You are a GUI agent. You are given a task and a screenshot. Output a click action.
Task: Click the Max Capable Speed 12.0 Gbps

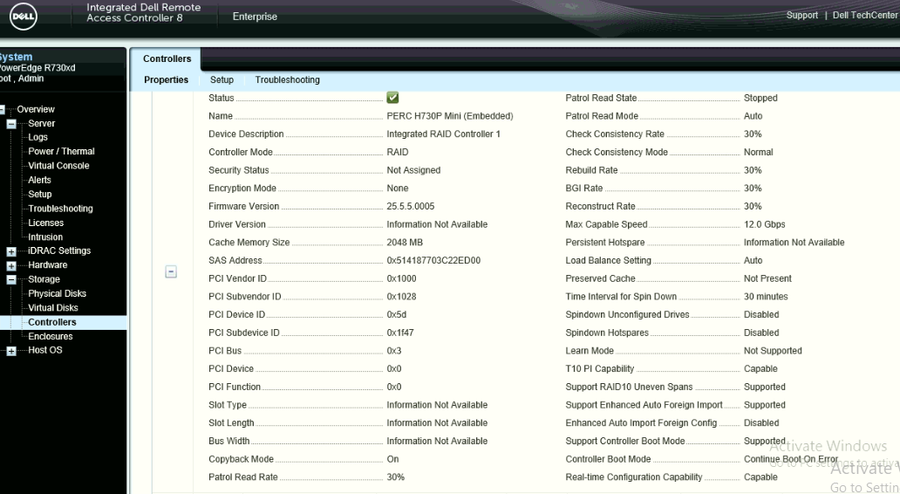click(x=765, y=224)
